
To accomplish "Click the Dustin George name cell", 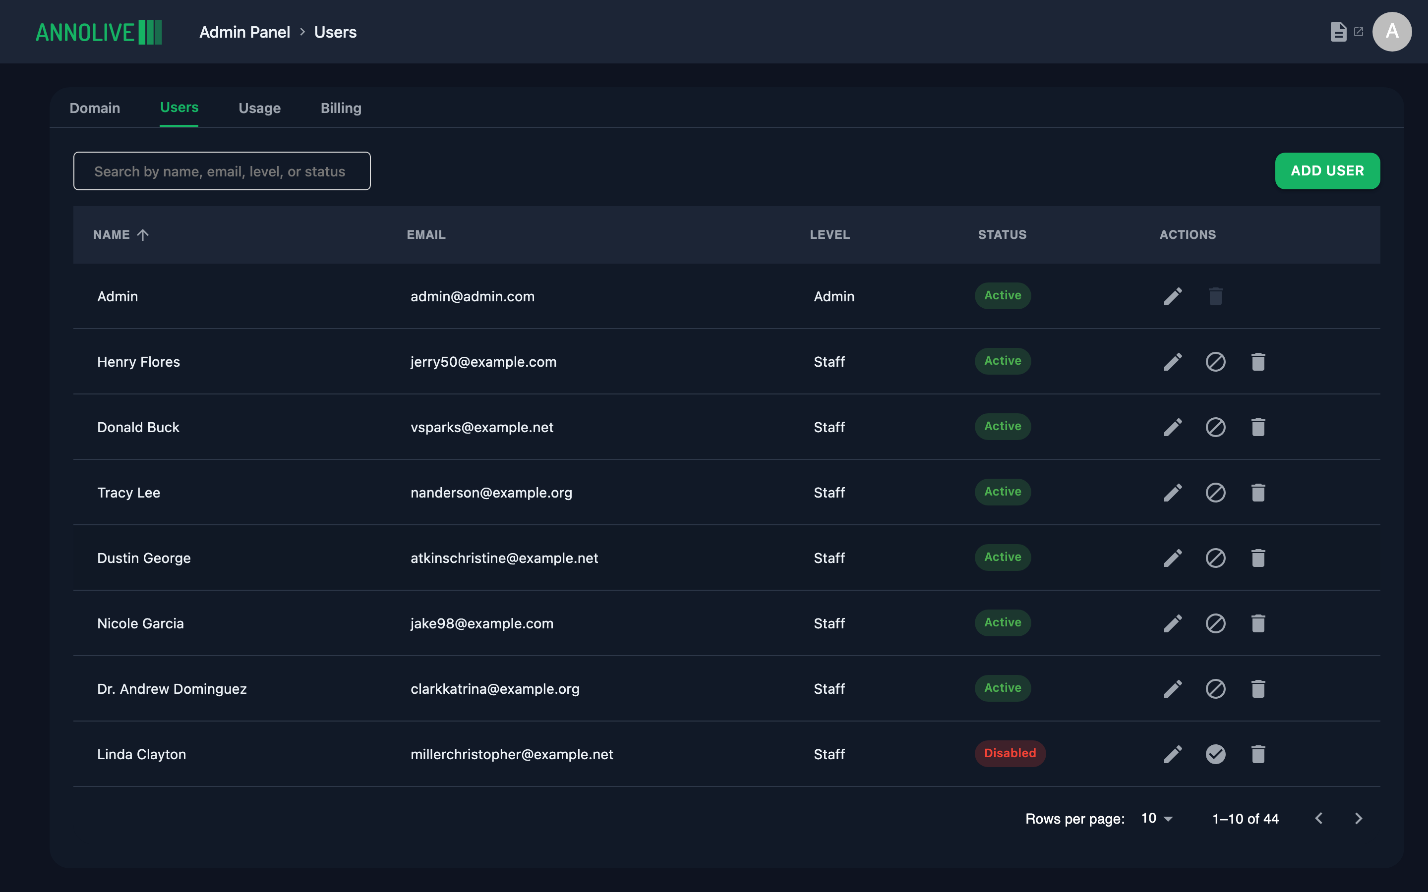I will tap(144, 558).
